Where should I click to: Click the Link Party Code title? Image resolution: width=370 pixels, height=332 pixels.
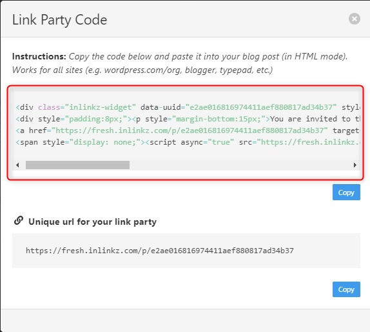(x=59, y=19)
